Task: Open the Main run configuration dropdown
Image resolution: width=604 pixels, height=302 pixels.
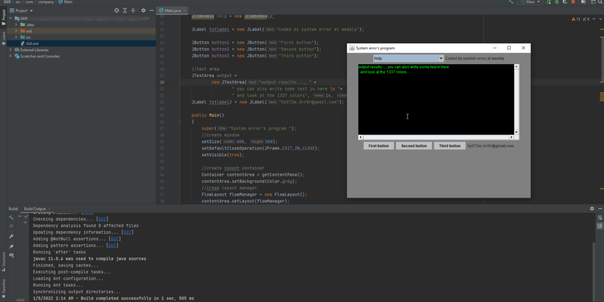Action: [x=529, y=2]
